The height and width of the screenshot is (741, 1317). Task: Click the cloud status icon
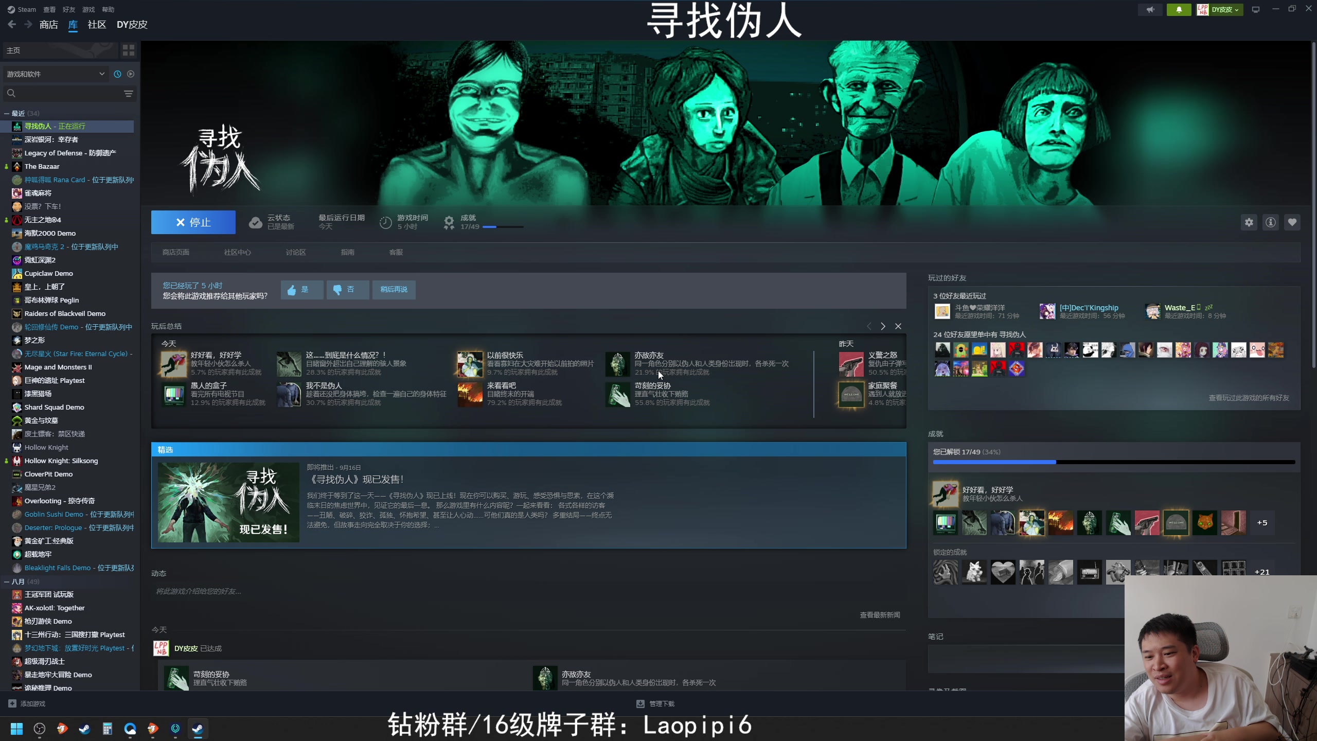tap(255, 223)
